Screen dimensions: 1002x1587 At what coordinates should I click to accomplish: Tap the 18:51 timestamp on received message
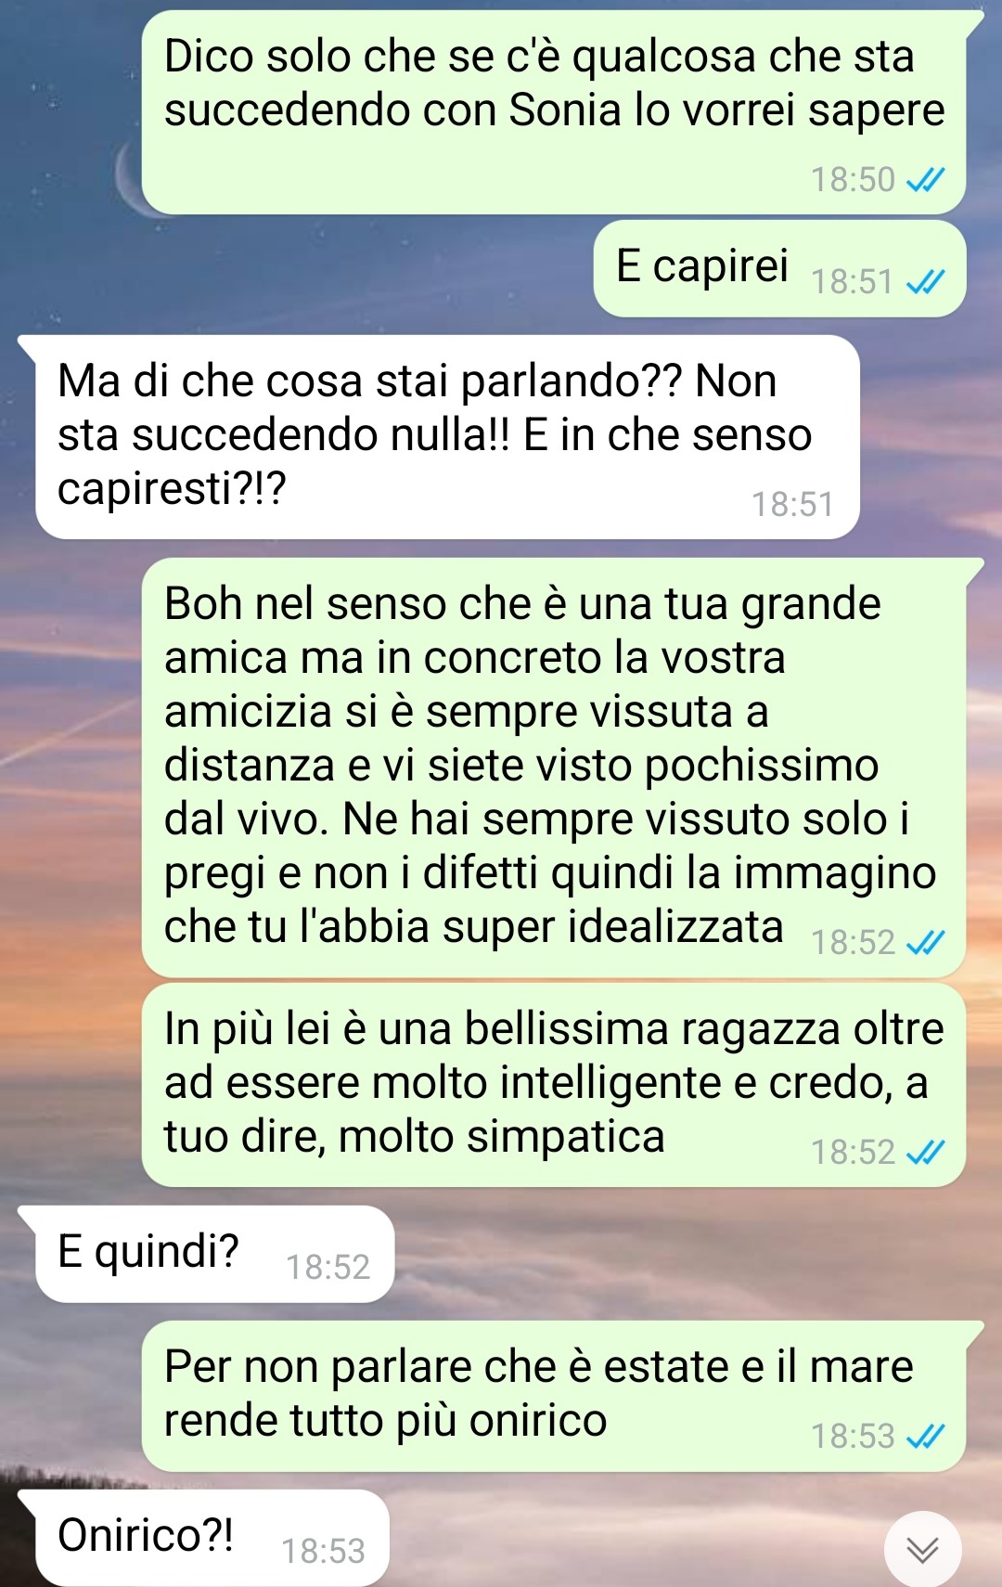click(792, 505)
